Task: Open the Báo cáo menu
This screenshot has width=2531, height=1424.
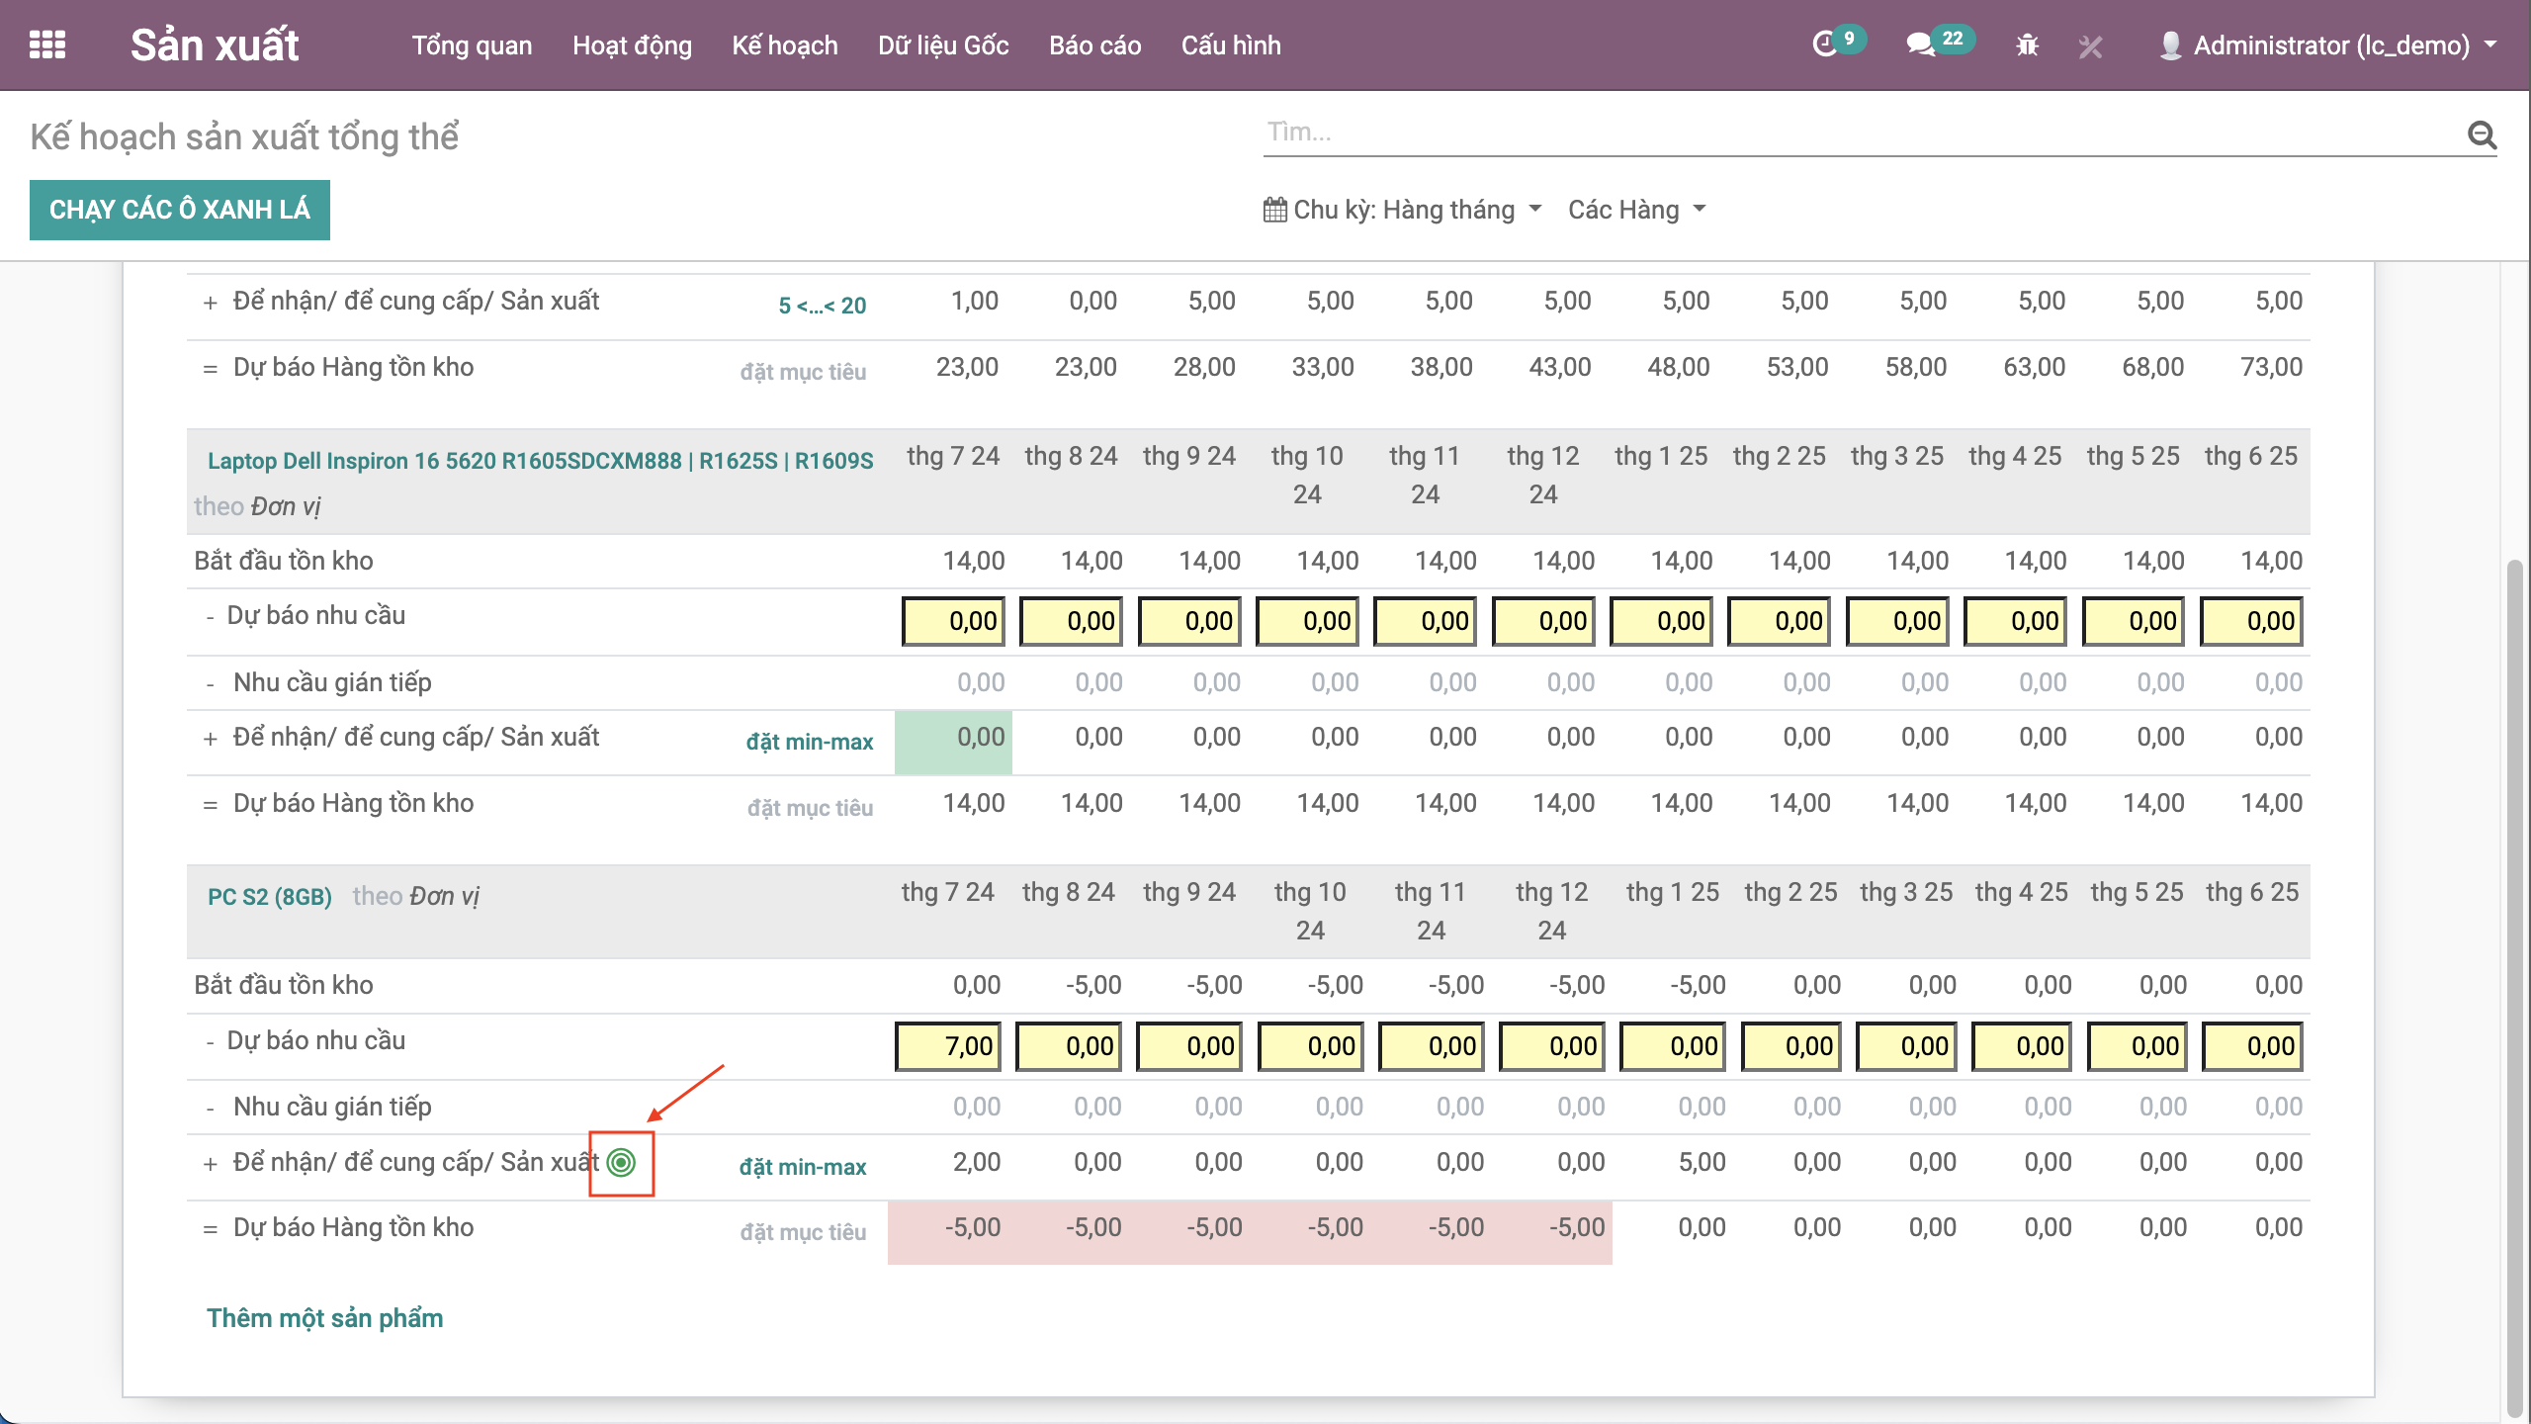Action: pyautogui.click(x=1094, y=45)
